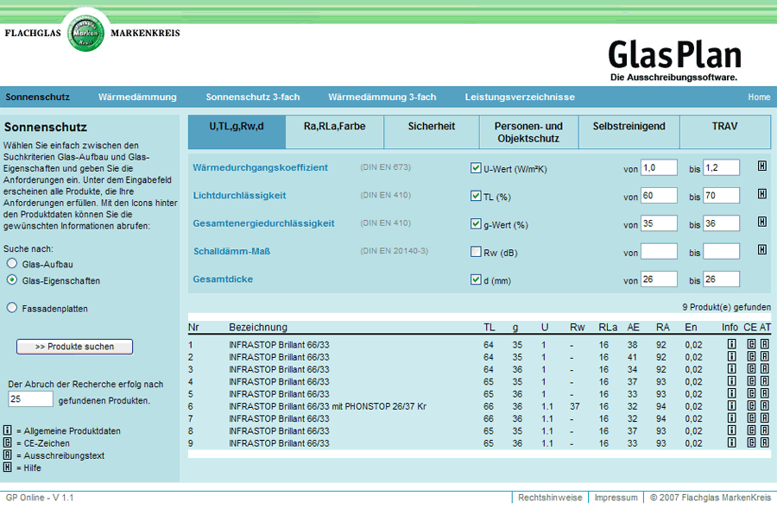The width and height of the screenshot is (777, 508).
Task: Open tender text for result row 1
Action: (765, 344)
